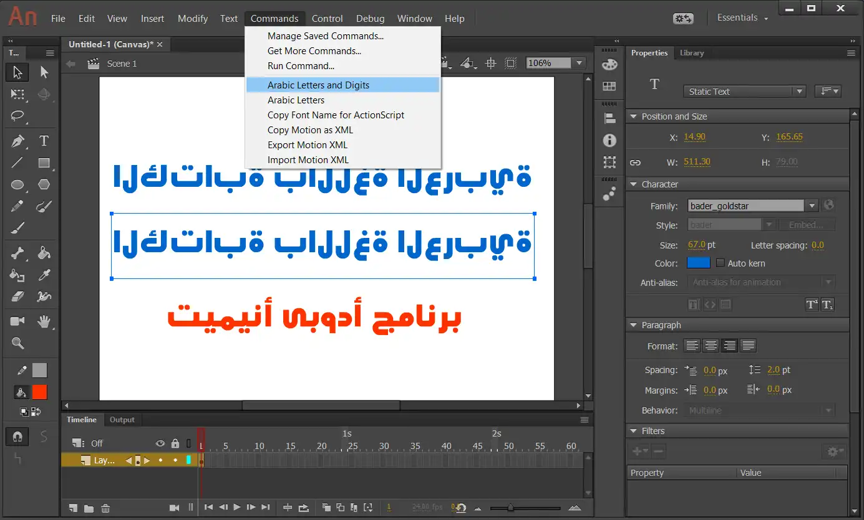The width and height of the screenshot is (864, 520).
Task: Select the Camera tool
Action: coord(17,321)
